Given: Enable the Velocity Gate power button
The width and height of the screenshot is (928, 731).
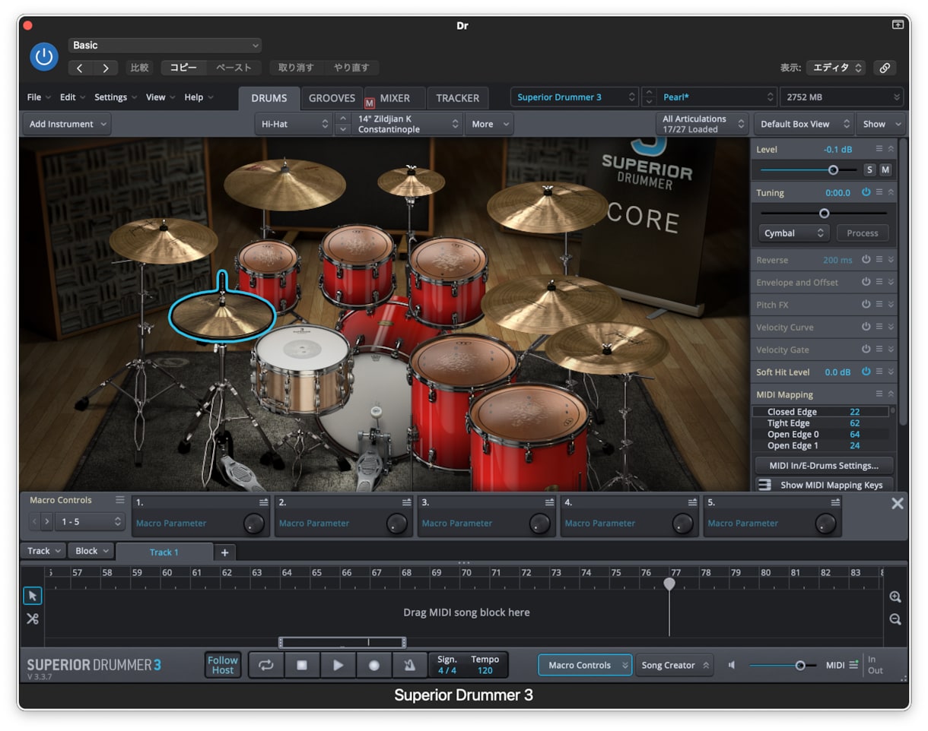Looking at the screenshot, I should coord(866,350).
